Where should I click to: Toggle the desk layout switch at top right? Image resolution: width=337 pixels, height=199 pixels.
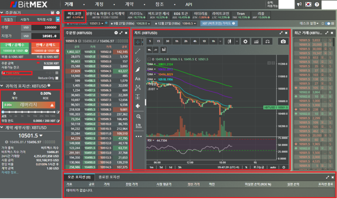tap(327, 24)
